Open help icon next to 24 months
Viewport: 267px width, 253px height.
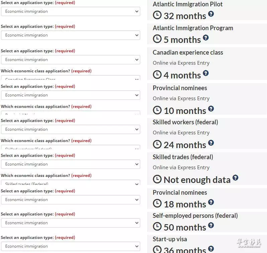pos(211,143)
